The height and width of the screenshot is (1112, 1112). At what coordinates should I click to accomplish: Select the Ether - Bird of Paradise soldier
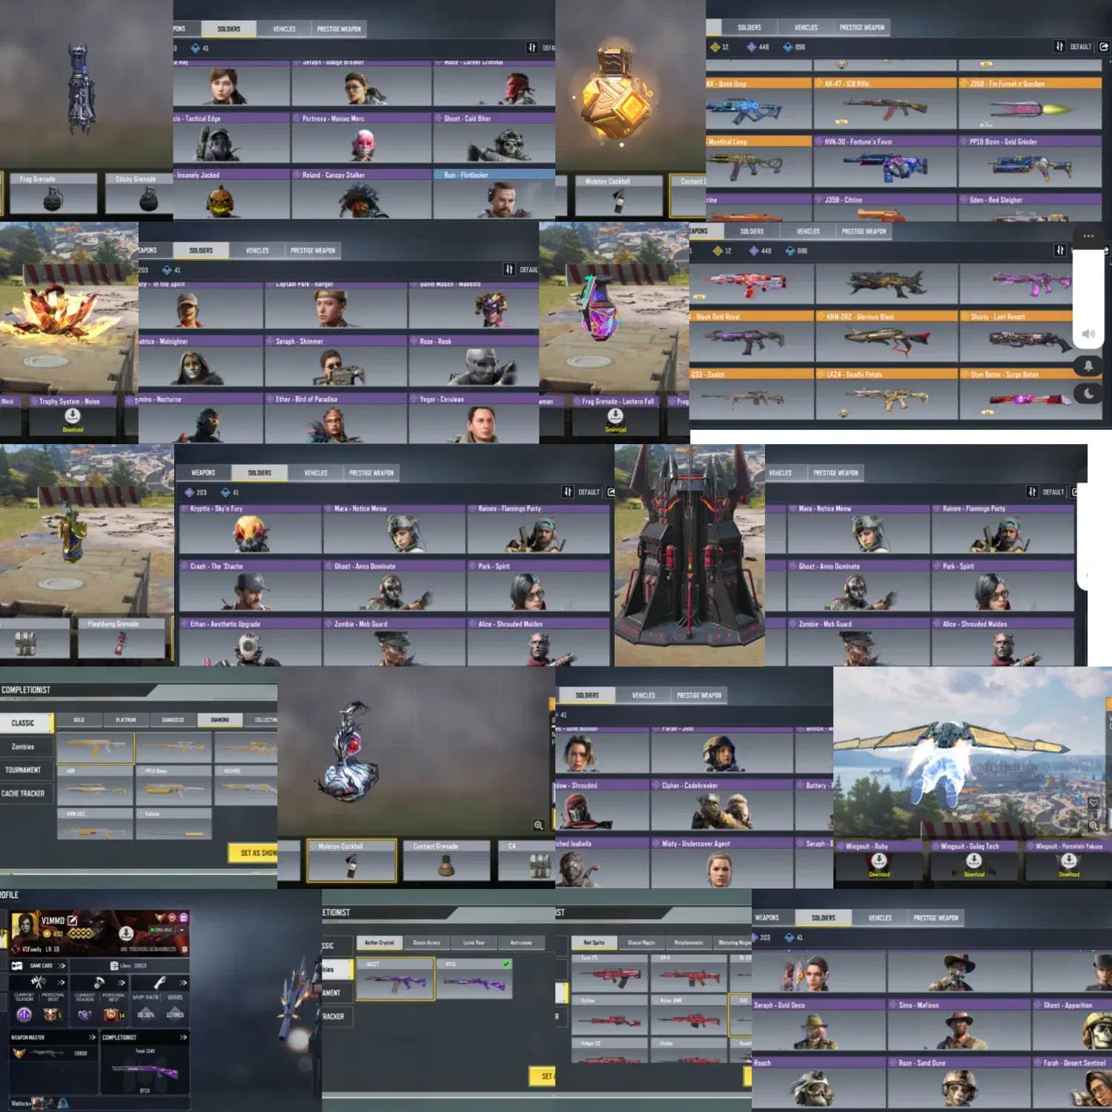(x=336, y=418)
